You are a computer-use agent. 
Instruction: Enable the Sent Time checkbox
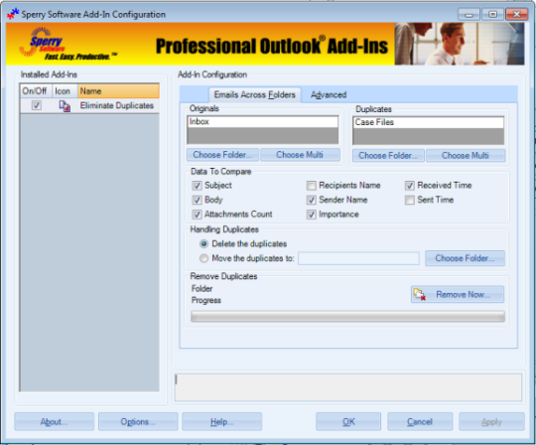point(410,200)
